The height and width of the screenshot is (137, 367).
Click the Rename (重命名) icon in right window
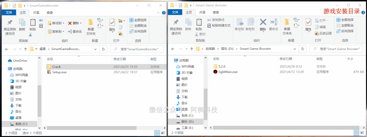click(273, 24)
